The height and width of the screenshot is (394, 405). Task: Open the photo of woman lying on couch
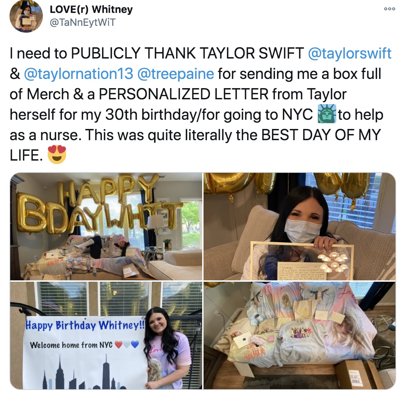tap(106, 227)
